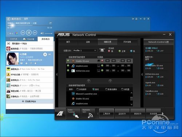
Task: Click red priority icon in Diablo III.exe row
Action: point(102,61)
